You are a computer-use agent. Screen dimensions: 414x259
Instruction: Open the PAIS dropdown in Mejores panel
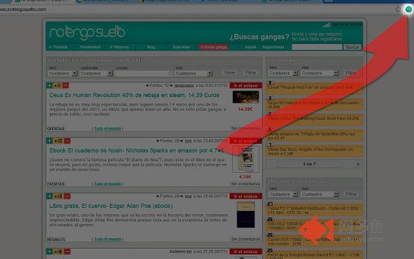(320, 194)
